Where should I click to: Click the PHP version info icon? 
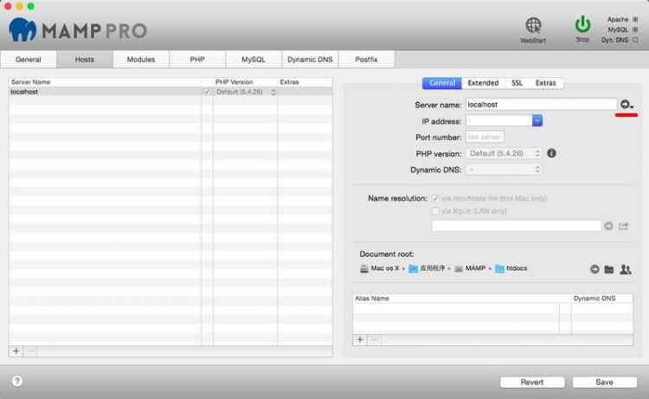(551, 153)
